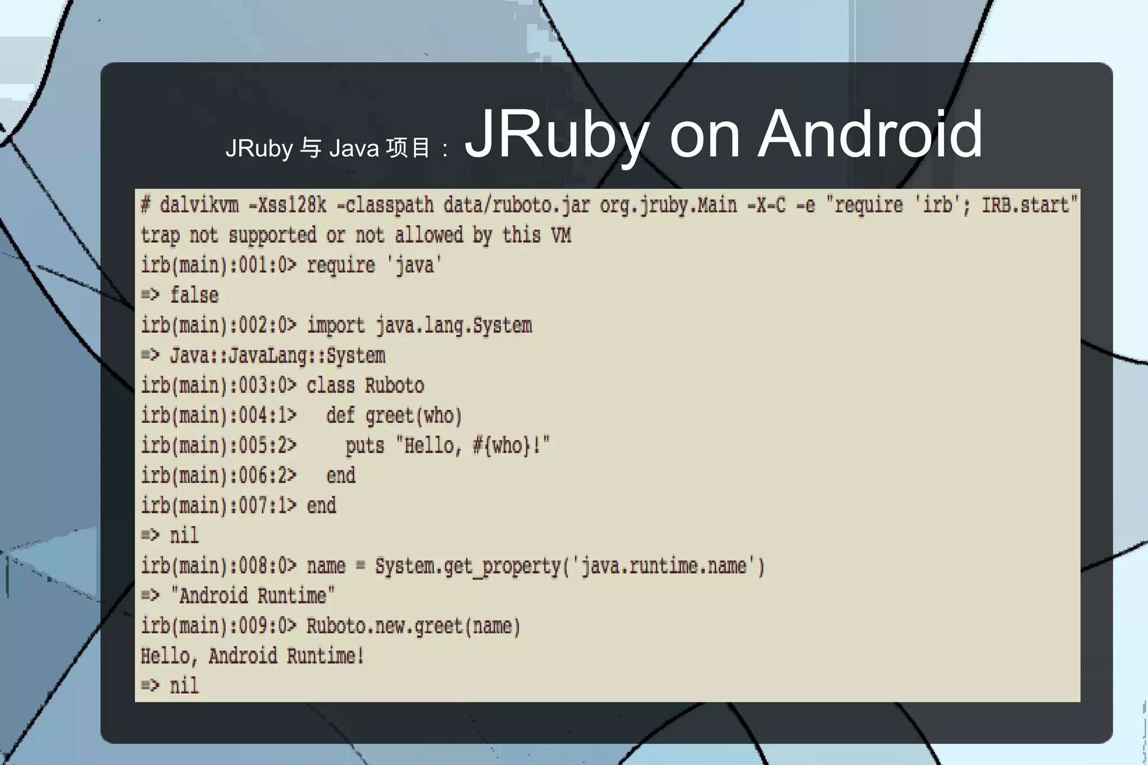The width and height of the screenshot is (1148, 765).
Task: Click the dalvikvm command line
Action: pyautogui.click(x=609, y=206)
